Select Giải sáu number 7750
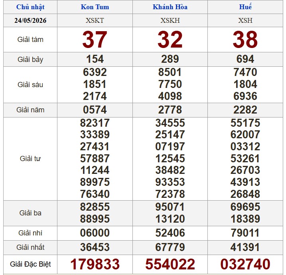 click(170, 84)
